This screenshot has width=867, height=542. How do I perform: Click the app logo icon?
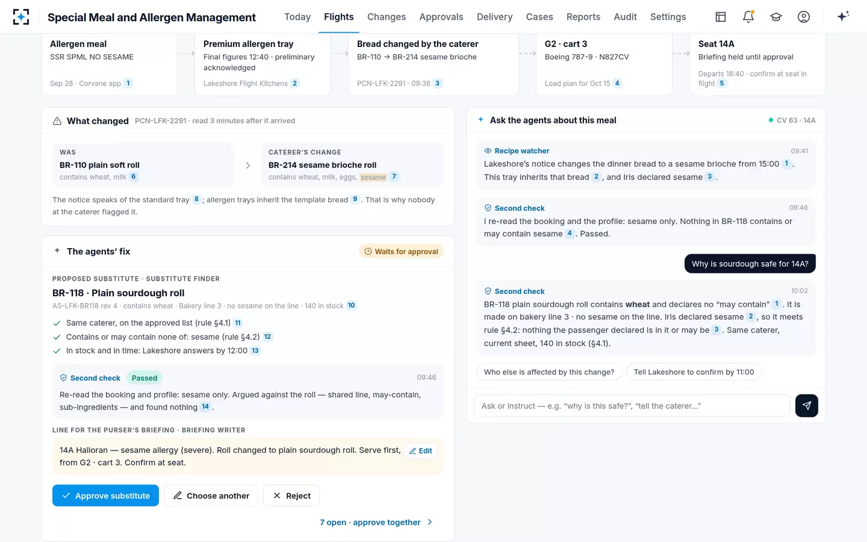coord(21,17)
